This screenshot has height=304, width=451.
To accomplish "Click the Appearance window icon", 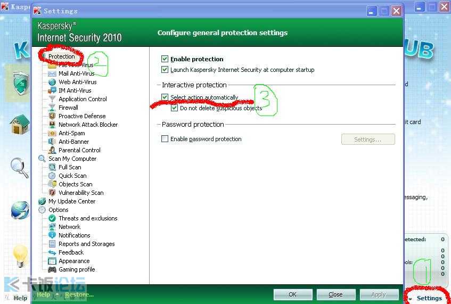I will pos(52,261).
